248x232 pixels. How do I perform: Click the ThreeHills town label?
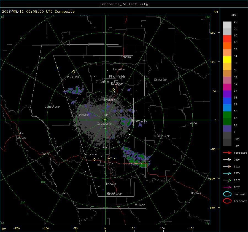[x=139, y=121]
